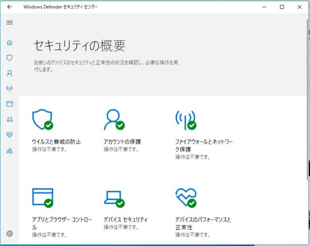Viewport: 310px width, 246px height.
Task: Open device security laptop icon in sidebar
Action: [x=10, y=119]
